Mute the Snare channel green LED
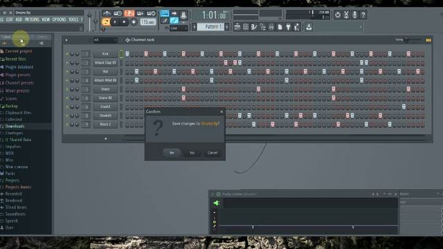 67,89
